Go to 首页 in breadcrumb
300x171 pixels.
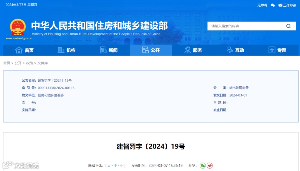(x=7, y=63)
